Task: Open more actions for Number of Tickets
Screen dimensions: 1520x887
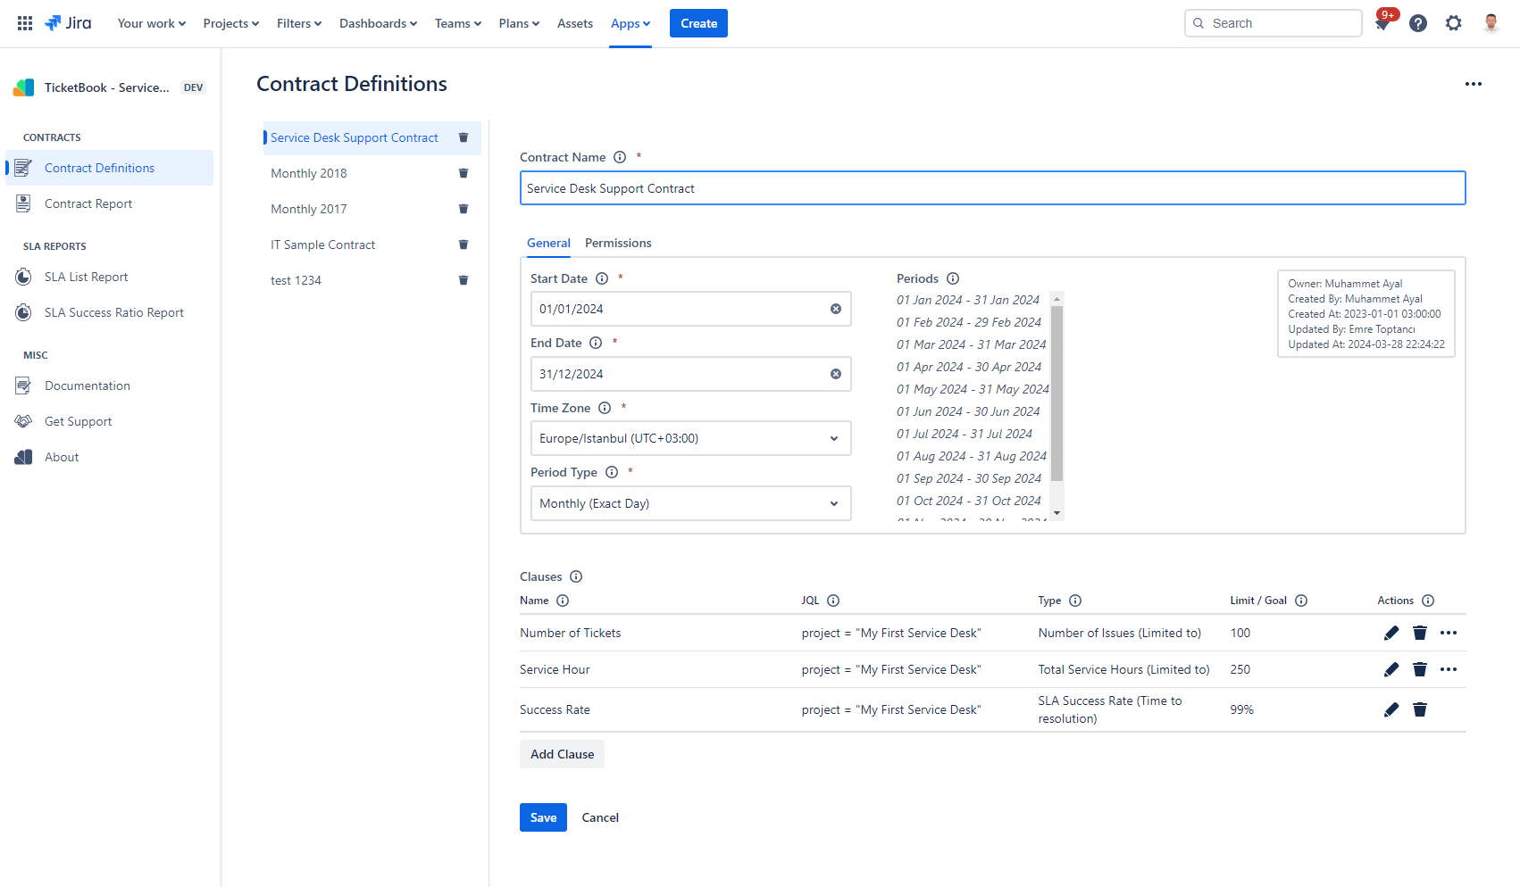Action: (x=1448, y=633)
